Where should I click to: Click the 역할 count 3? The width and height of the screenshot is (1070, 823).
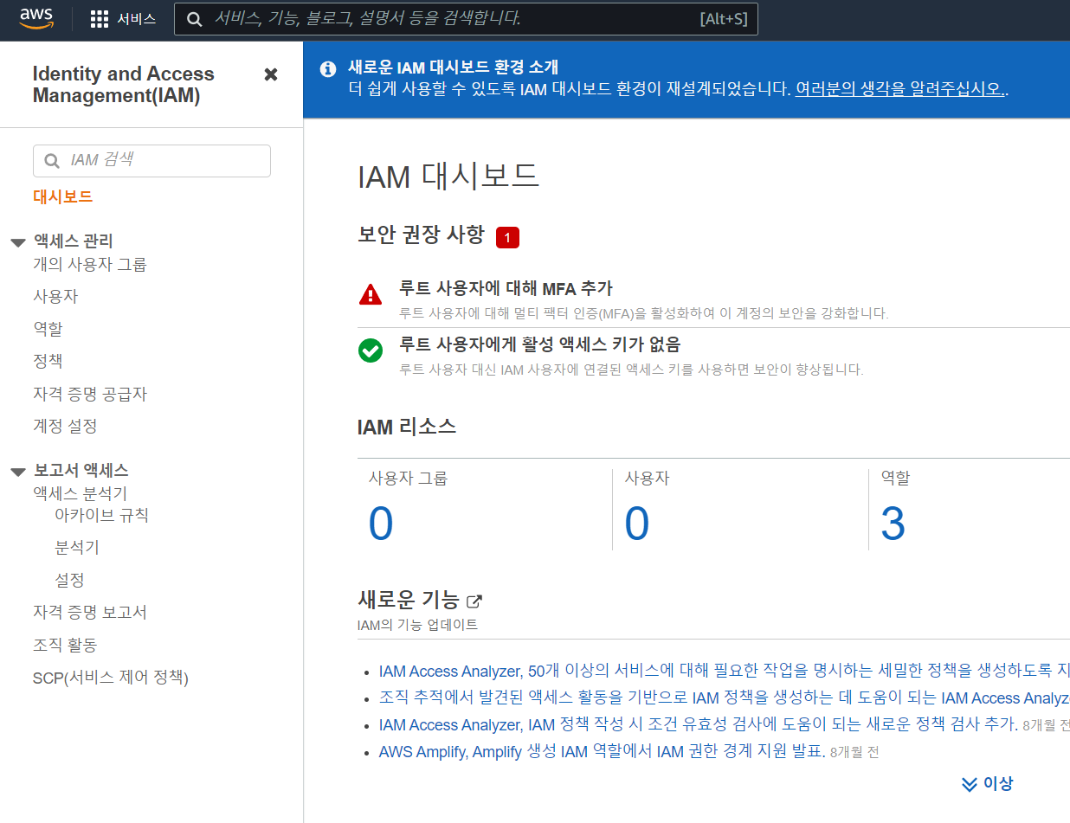coord(893,524)
